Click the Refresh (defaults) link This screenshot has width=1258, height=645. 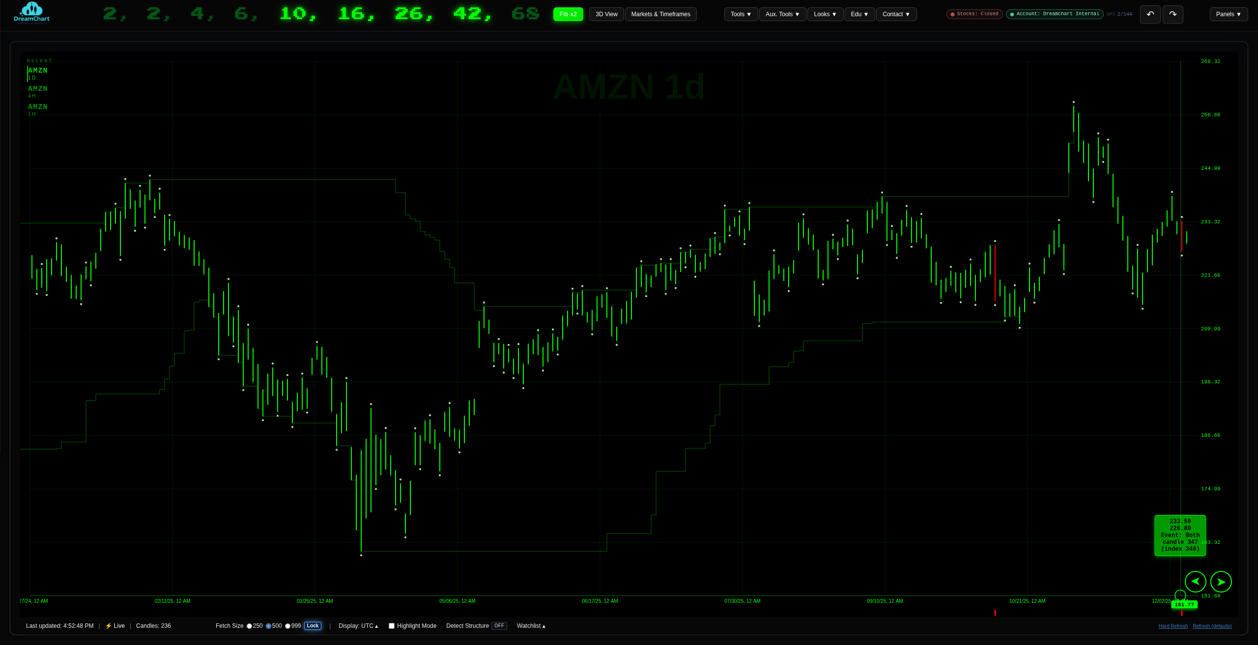[x=1212, y=626]
